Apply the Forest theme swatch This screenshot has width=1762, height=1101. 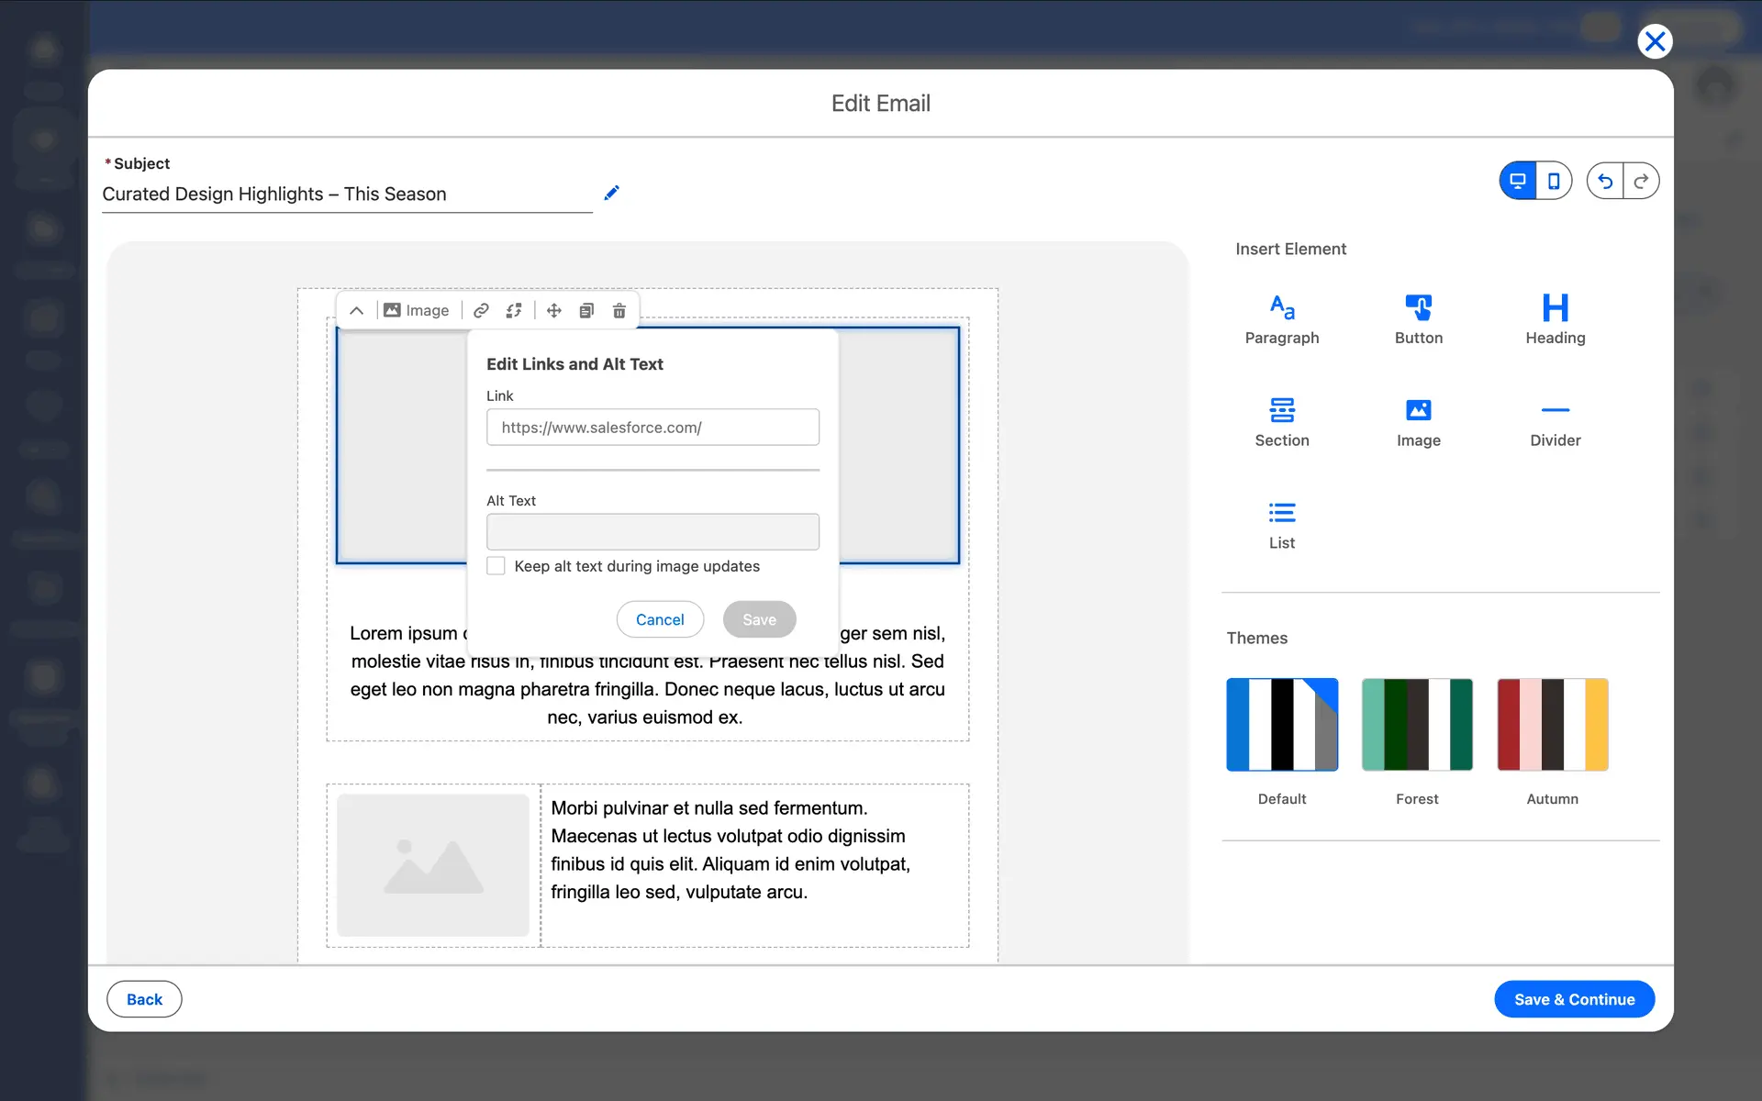(x=1417, y=725)
